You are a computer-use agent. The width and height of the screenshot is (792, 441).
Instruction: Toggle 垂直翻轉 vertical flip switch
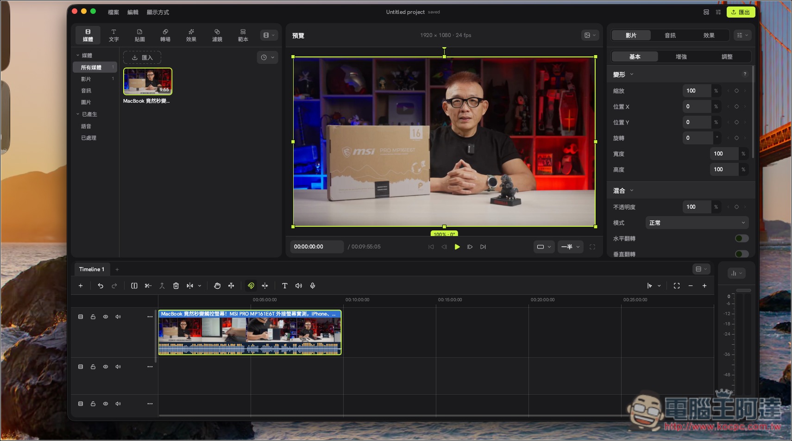[742, 254]
